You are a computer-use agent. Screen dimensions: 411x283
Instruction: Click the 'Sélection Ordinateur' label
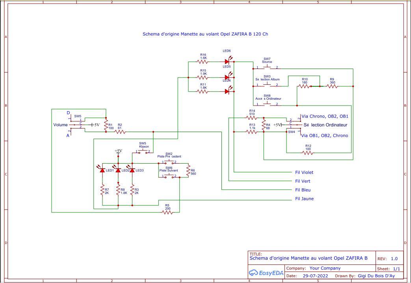point(325,125)
